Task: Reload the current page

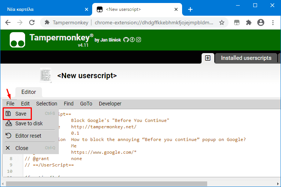Action: 32,22
